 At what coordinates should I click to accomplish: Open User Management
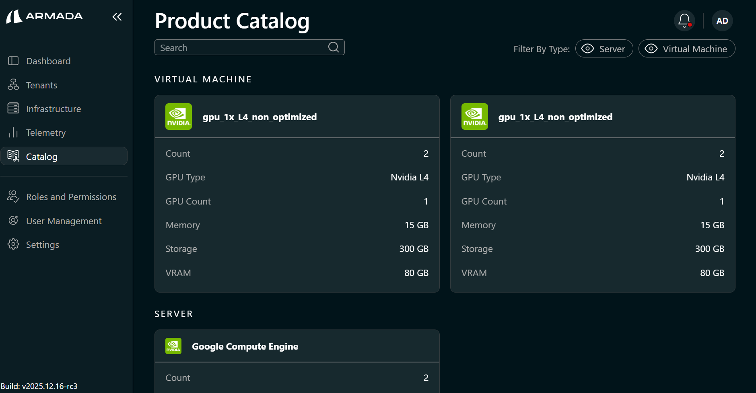click(x=64, y=221)
